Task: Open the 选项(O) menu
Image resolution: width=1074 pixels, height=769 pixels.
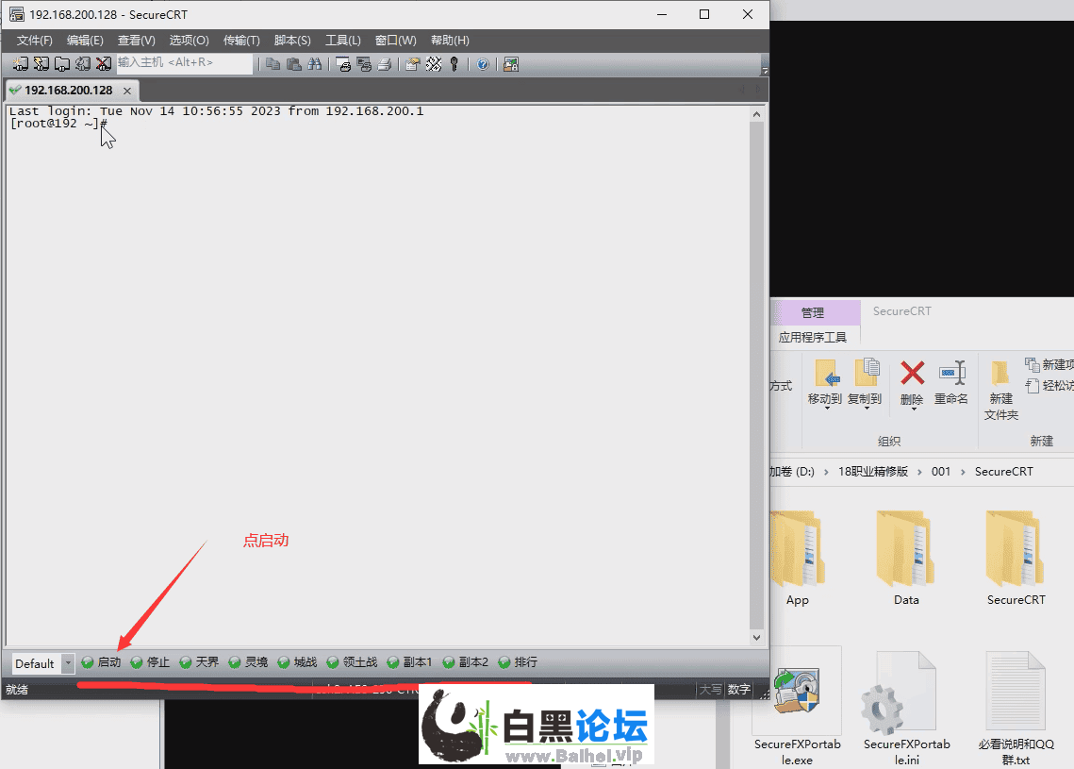Action: (189, 41)
